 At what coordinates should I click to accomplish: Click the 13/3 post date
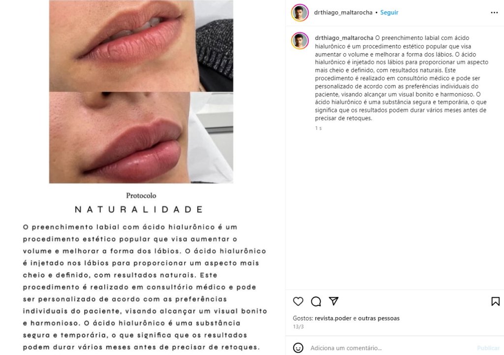298,327
